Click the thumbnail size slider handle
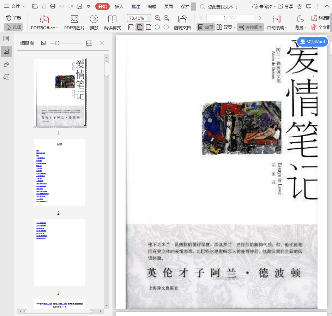The width and height of the screenshot is (332, 316). point(57,43)
